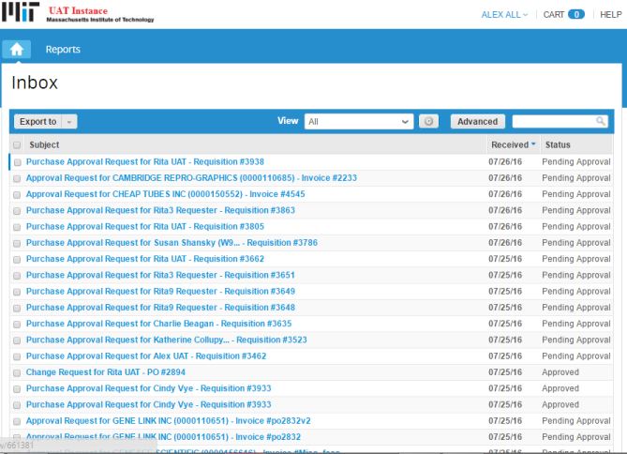Check the box for Invoice #2233 row
This screenshot has width=627, height=454.
pyautogui.click(x=17, y=178)
